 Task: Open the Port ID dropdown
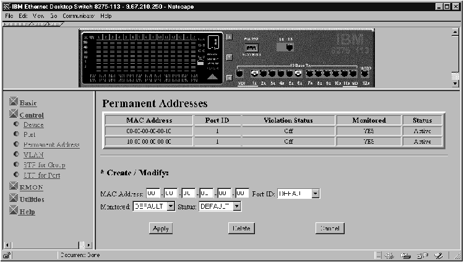pos(315,194)
